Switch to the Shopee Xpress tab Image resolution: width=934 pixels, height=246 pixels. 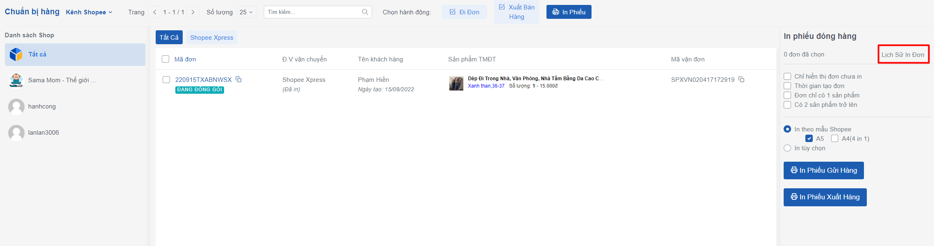211,37
